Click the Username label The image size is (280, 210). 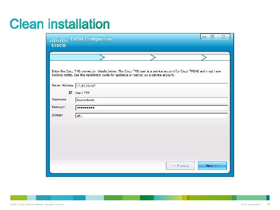[59, 99]
